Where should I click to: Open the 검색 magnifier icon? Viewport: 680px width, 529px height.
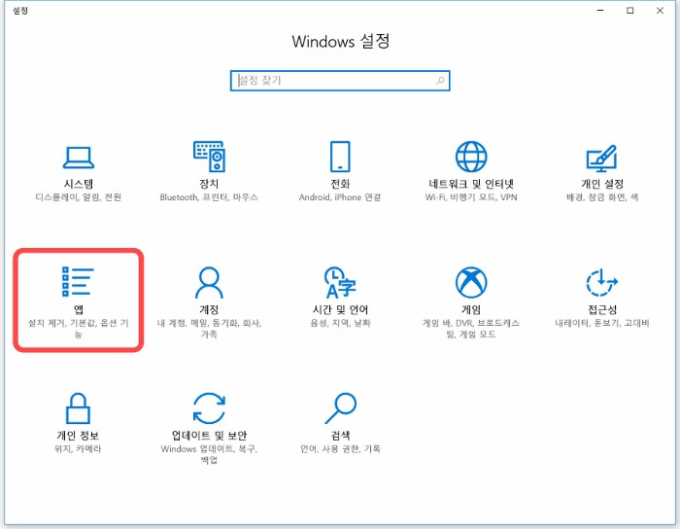coord(340,407)
